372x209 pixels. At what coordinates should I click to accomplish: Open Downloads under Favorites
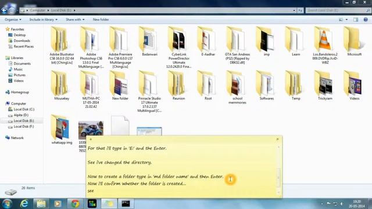pyautogui.click(x=22, y=41)
